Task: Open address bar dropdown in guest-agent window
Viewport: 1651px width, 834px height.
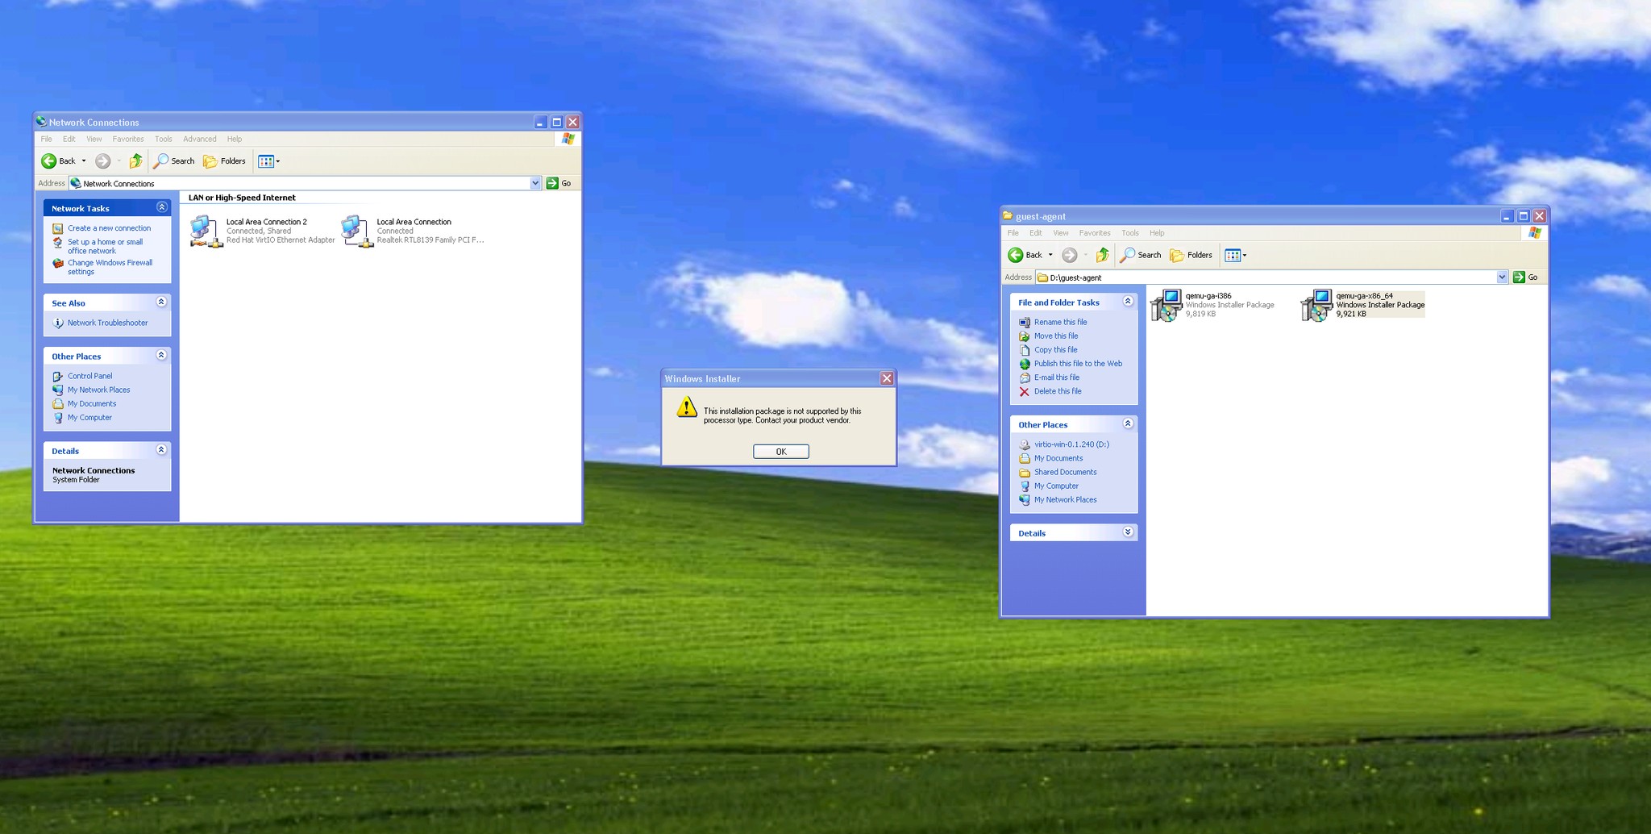Action: (x=1502, y=277)
